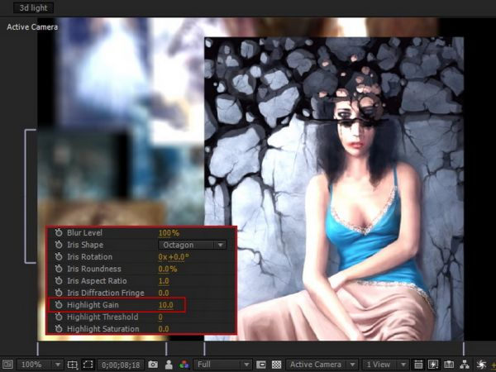Image resolution: width=496 pixels, height=372 pixels.
Task: Click the current time 0;00;08;18
Action: (121, 365)
